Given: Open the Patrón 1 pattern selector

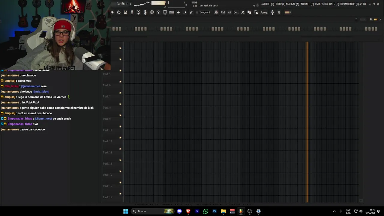Looking at the screenshot, I should coord(122,4).
